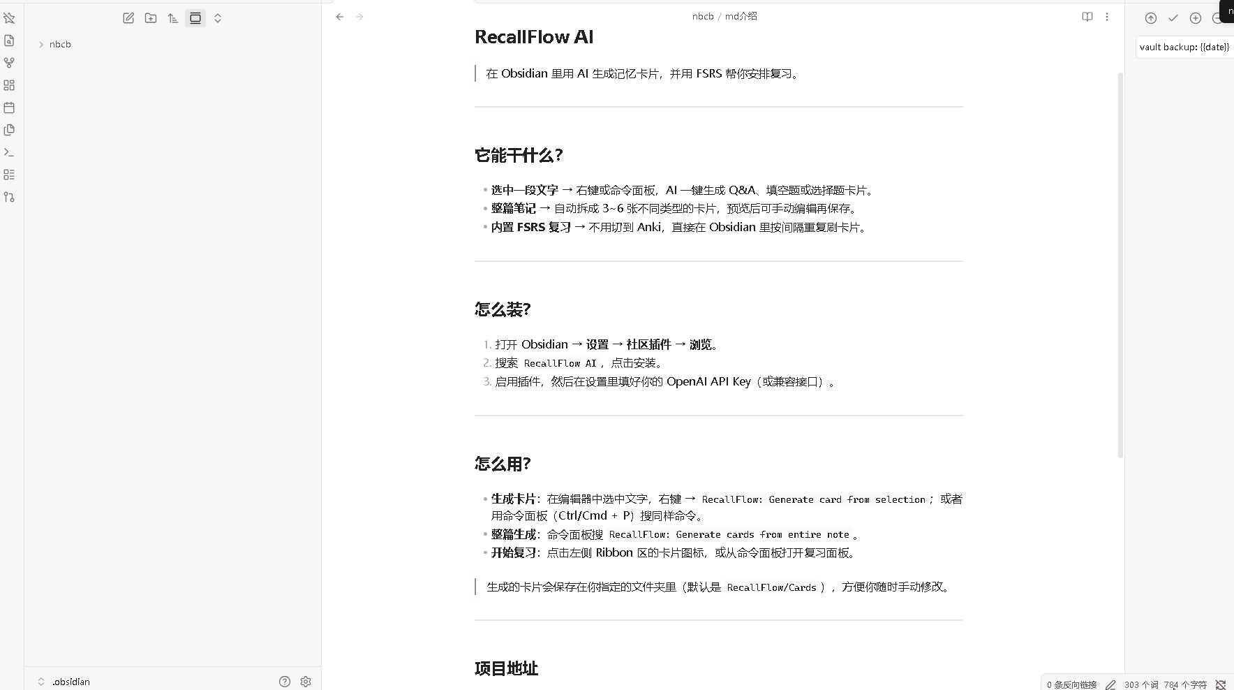Click the vertical scrollbar of the note
This screenshot has width=1234, height=690.
tap(1121, 265)
